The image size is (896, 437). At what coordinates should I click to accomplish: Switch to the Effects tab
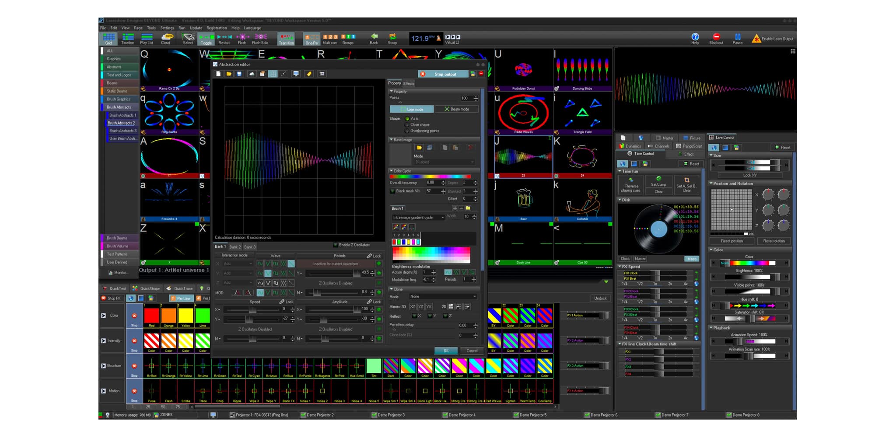(409, 83)
